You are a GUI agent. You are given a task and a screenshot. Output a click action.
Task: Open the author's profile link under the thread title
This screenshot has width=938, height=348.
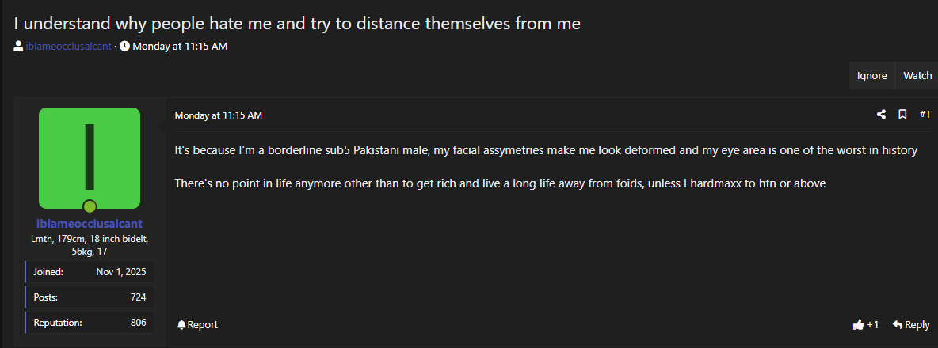pyautogui.click(x=68, y=46)
